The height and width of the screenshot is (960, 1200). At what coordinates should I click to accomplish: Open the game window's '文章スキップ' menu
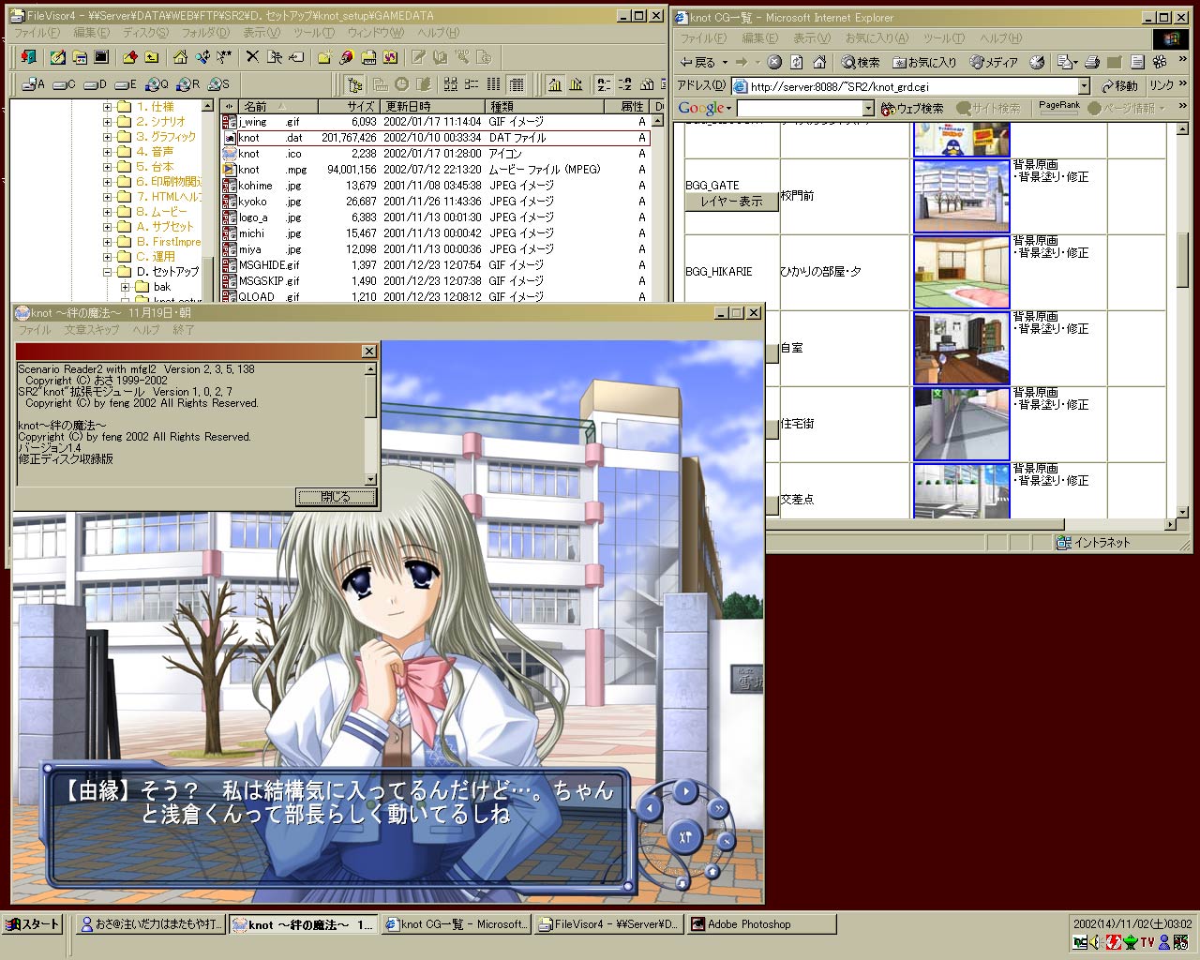click(x=92, y=330)
